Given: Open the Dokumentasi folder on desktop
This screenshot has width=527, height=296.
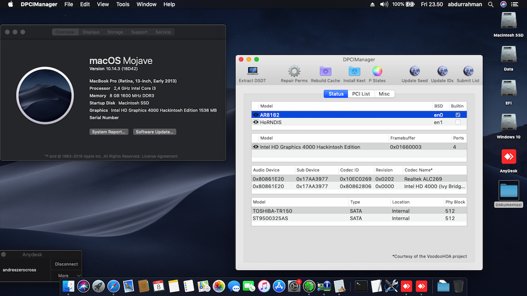Looking at the screenshot, I should 508,190.
